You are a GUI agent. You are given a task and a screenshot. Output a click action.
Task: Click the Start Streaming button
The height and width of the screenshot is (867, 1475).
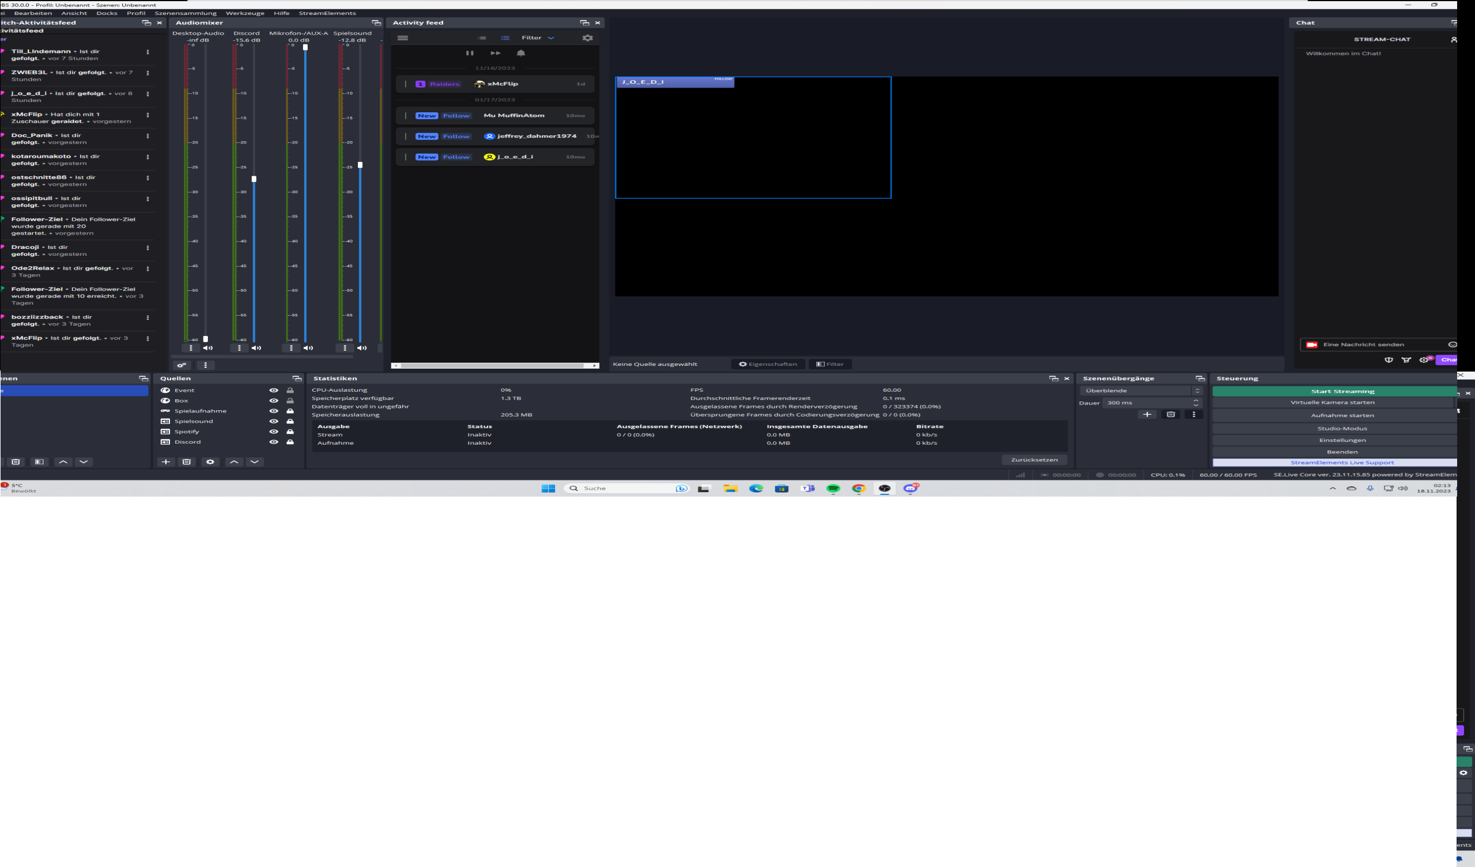[x=1341, y=391]
